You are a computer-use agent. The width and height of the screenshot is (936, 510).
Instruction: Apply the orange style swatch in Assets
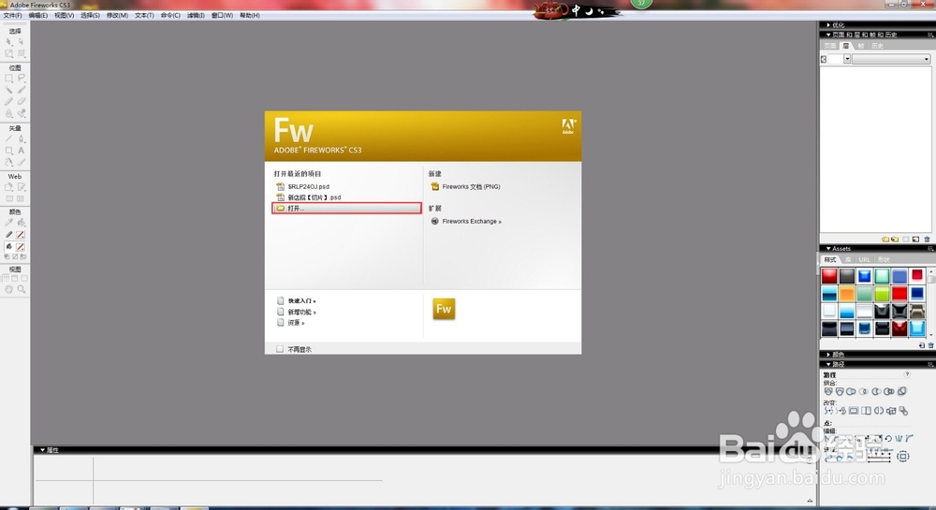pos(846,294)
